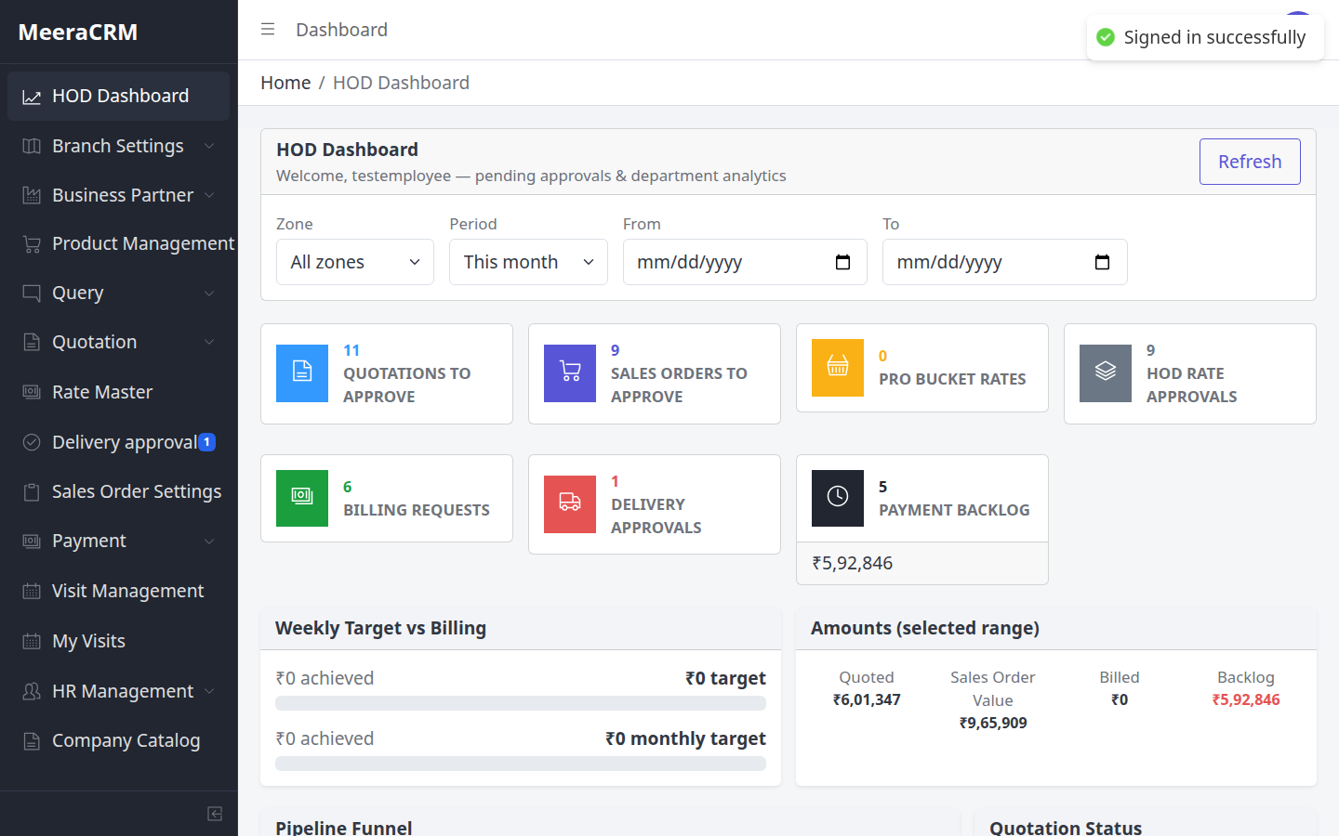
Task: Collapse sidebar using bottom arrow icon
Action: coord(215,814)
